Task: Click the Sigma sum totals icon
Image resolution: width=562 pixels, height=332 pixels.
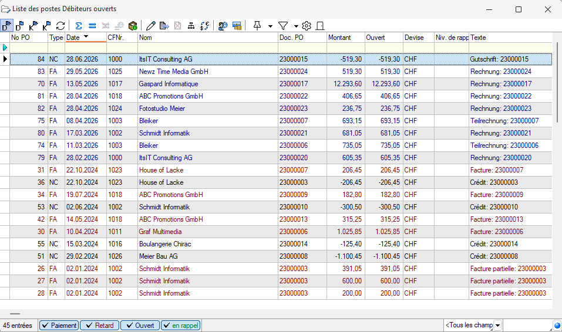Action: [x=79, y=26]
